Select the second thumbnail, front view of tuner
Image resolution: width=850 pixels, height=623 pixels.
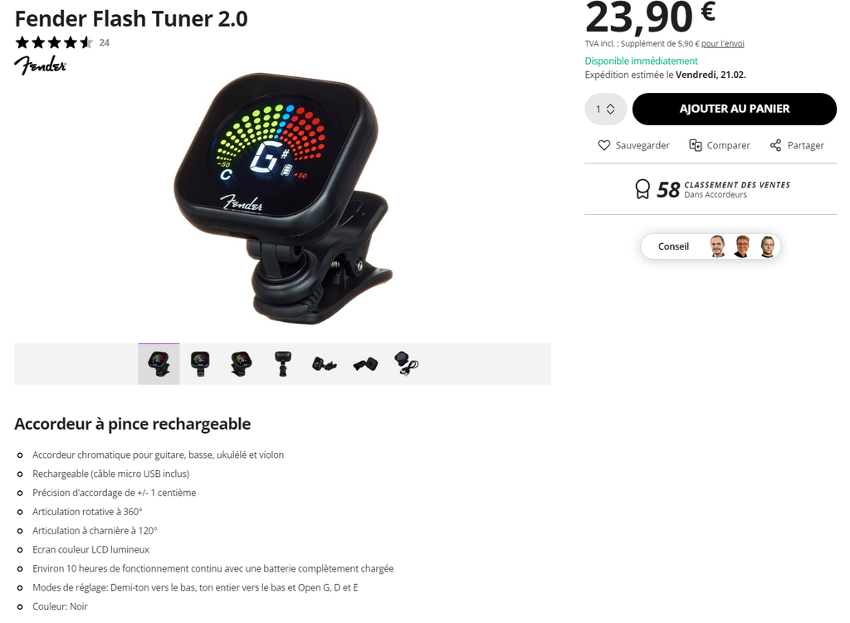point(200,364)
